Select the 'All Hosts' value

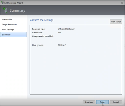pyautogui.click(x=62, y=45)
